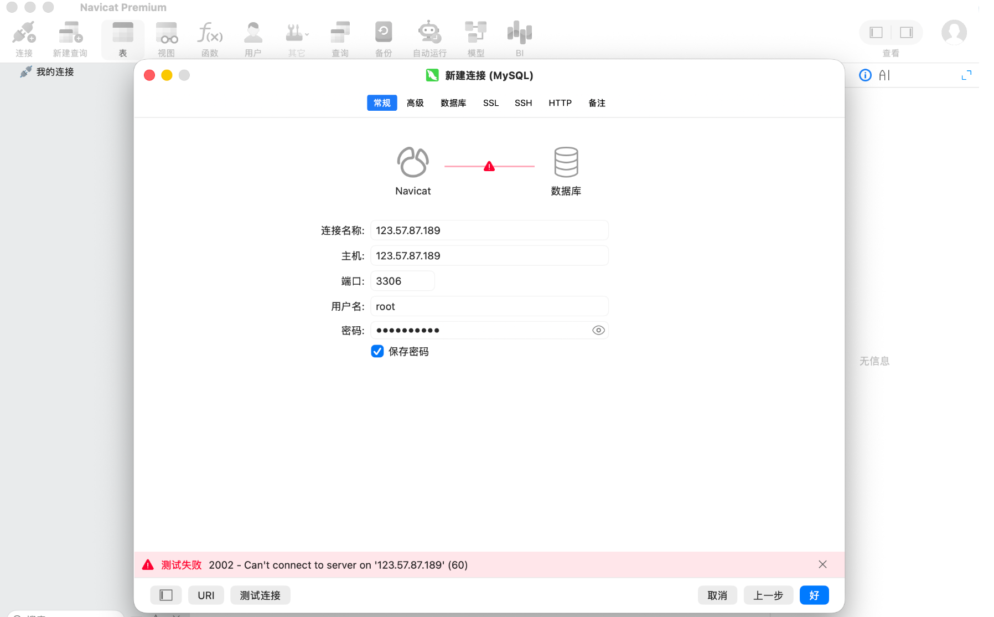Open the Model toolbar icon
The height and width of the screenshot is (617, 994).
[x=475, y=39]
